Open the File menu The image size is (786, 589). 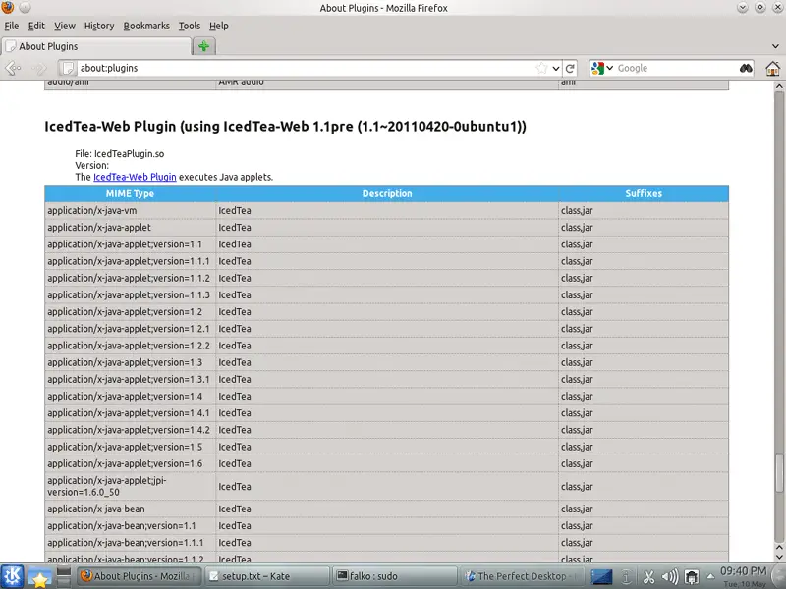[12, 26]
